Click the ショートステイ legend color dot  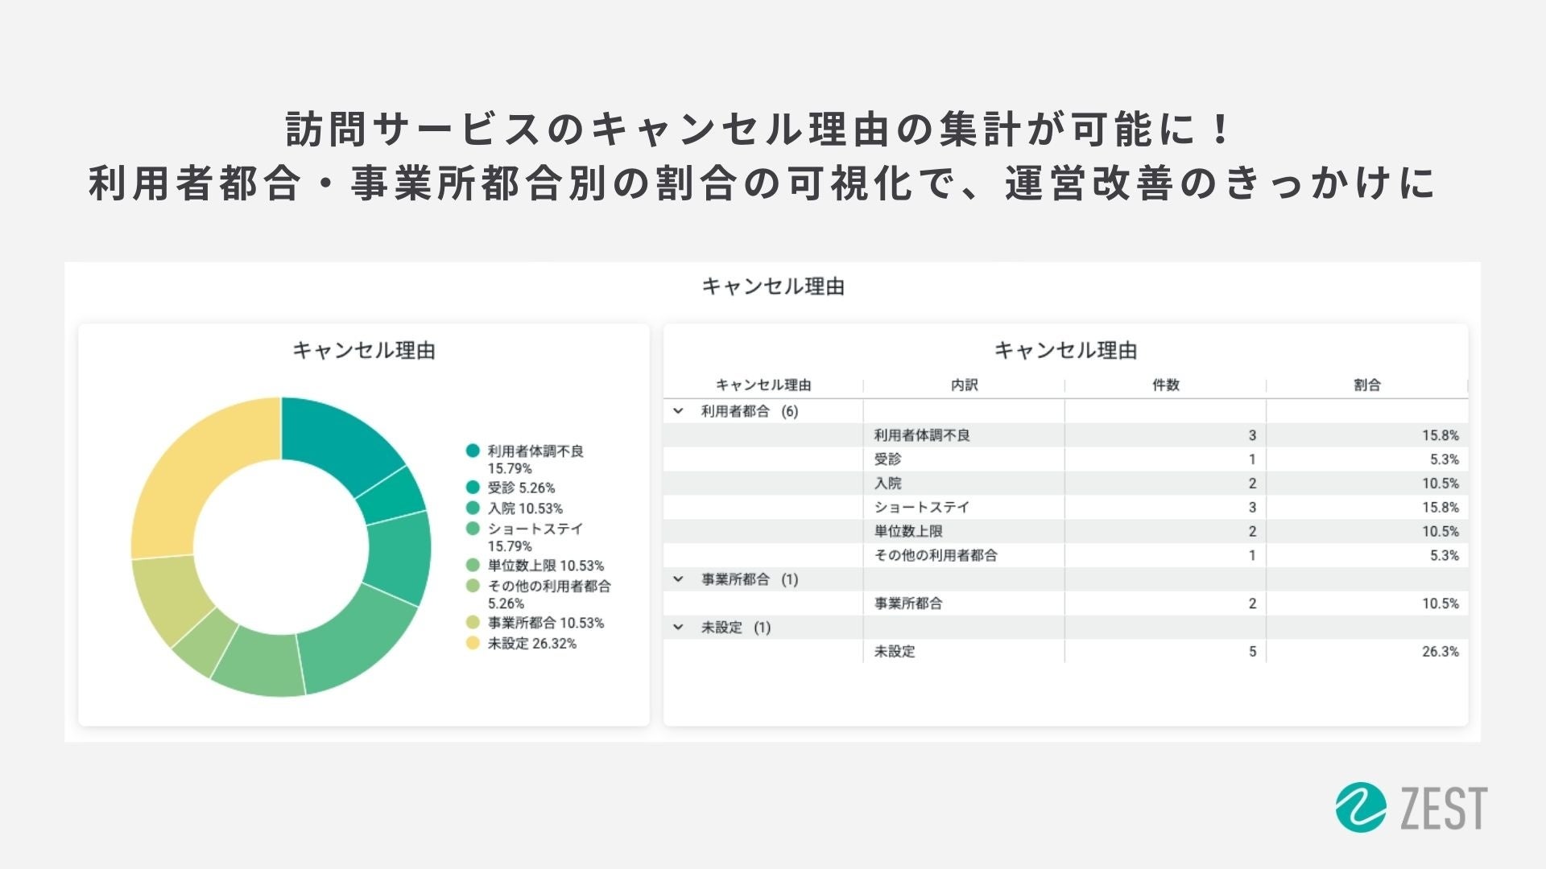click(473, 529)
